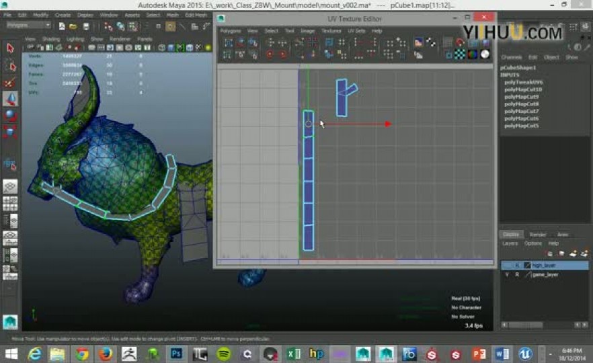Click the RGB channels icon in UV editor
Viewport: 593px width, 363px height.
(x=473, y=54)
